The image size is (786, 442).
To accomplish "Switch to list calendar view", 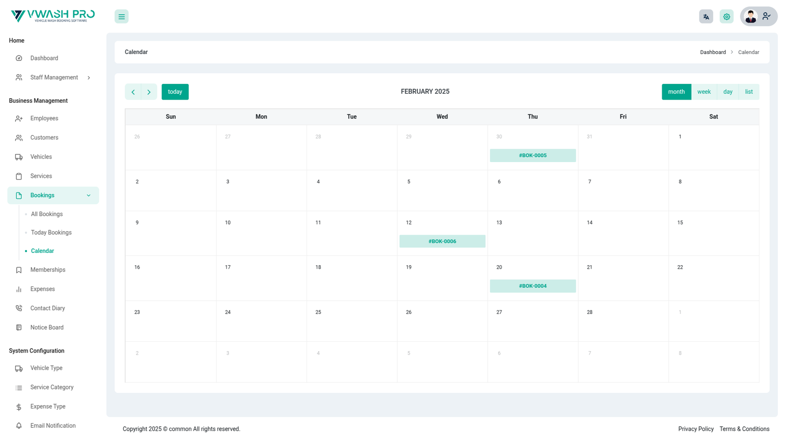I will click(749, 92).
